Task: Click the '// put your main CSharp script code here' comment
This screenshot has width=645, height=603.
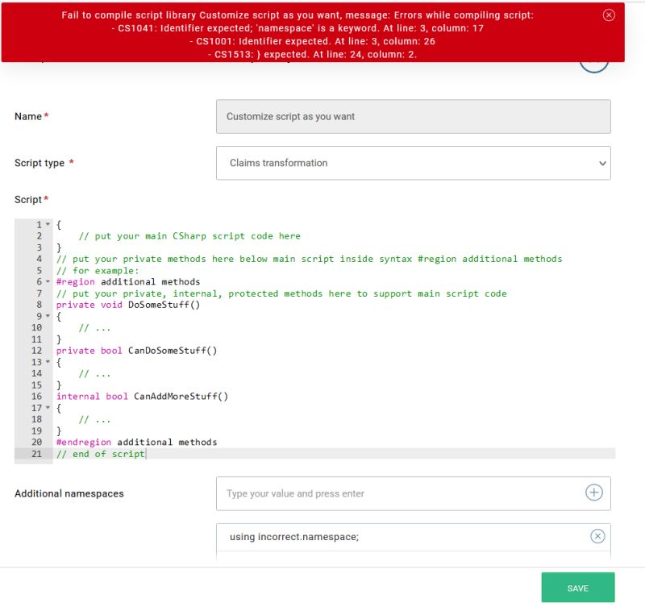Action: coord(189,236)
